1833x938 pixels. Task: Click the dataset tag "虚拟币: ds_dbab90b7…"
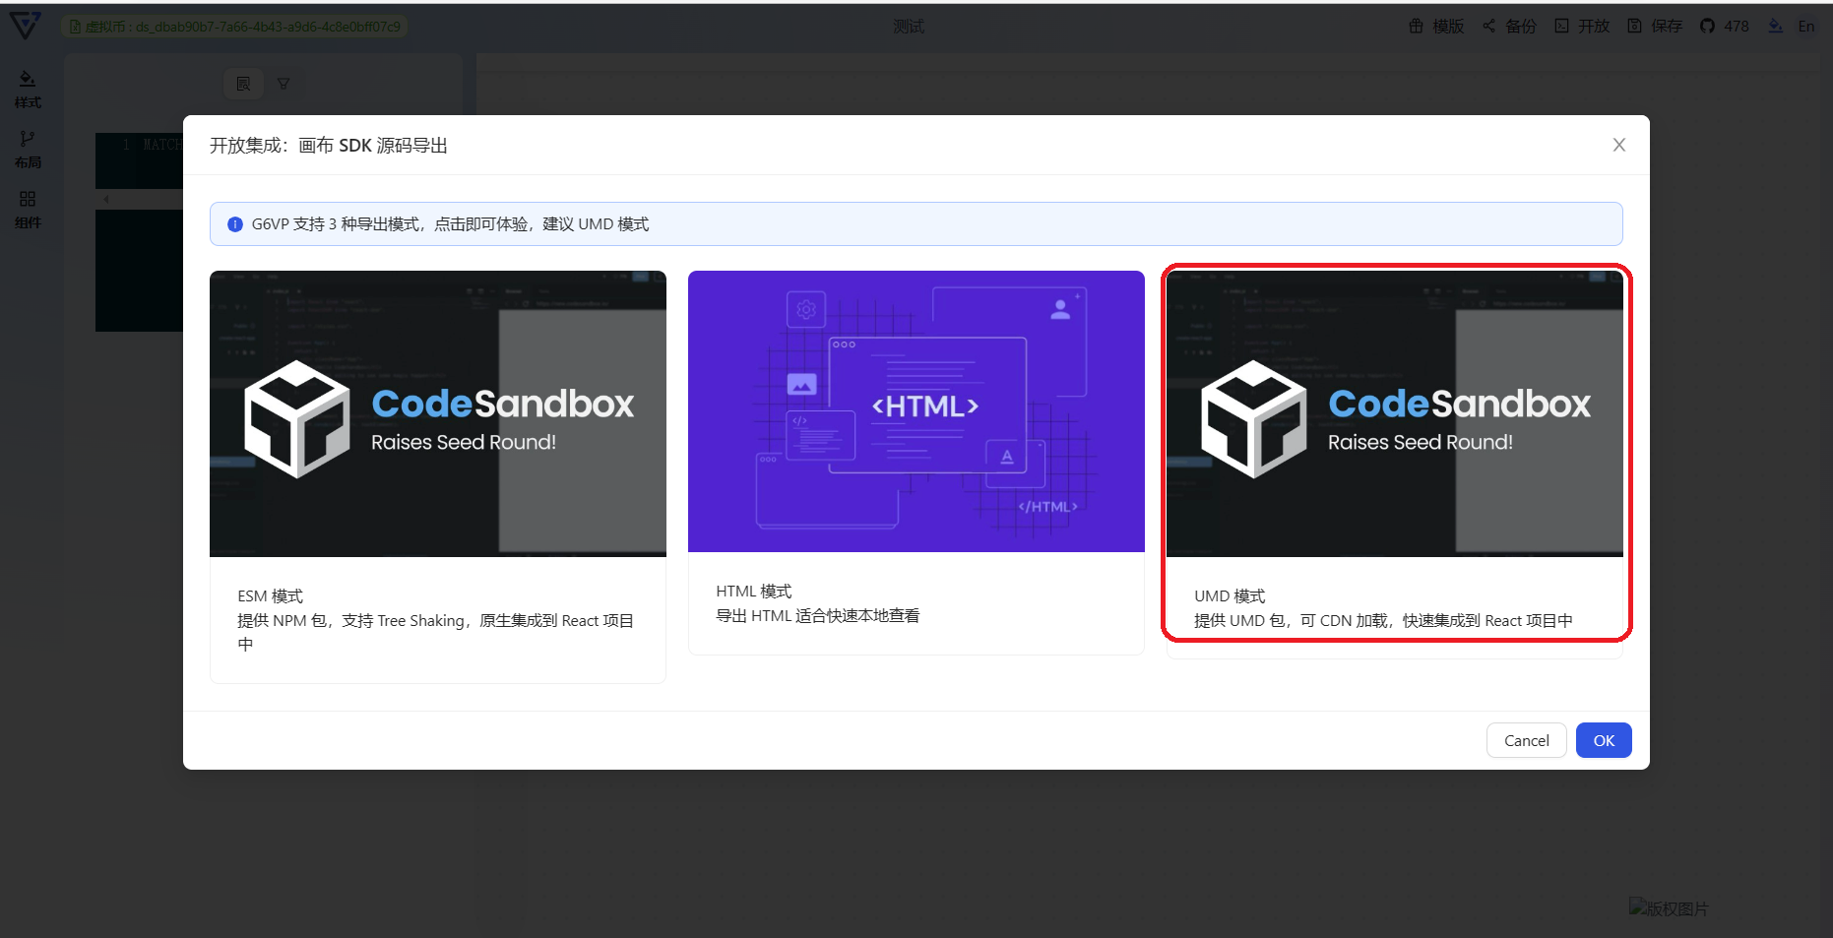(235, 27)
